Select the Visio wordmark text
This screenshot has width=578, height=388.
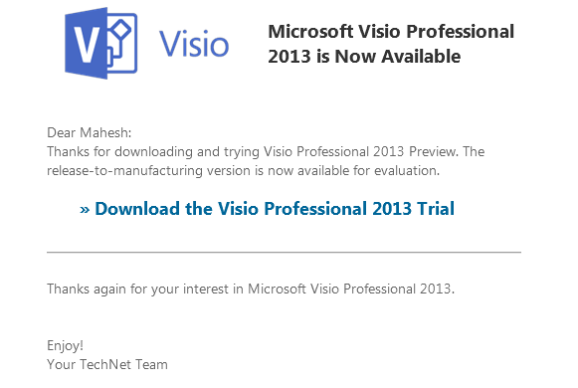(x=194, y=44)
